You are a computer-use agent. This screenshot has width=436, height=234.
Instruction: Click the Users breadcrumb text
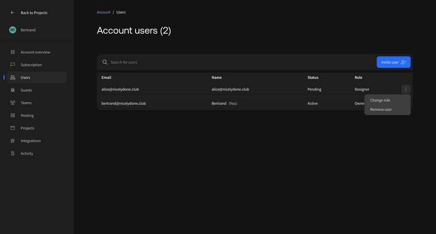(x=121, y=12)
